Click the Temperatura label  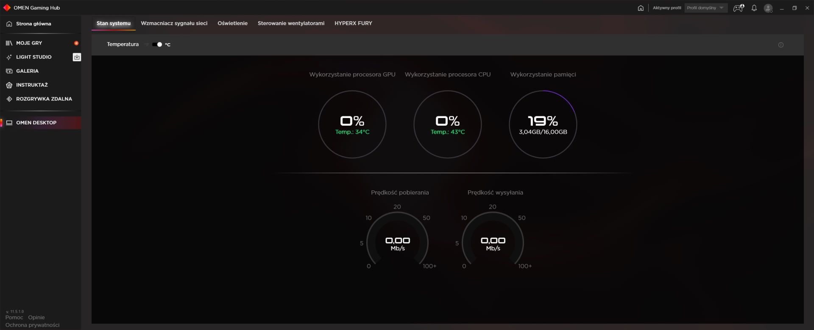[123, 44]
